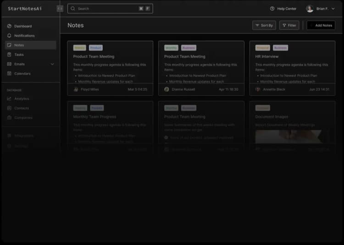Click the Notes page heading
The image size is (344, 245).
[x=76, y=25]
